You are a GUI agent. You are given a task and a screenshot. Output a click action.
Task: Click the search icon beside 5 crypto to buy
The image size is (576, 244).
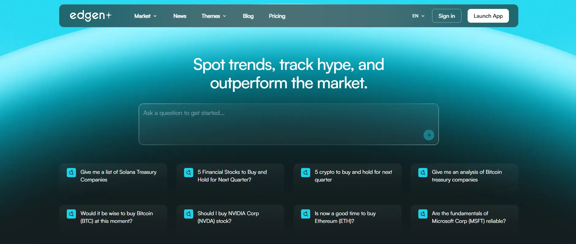pyautogui.click(x=306, y=173)
